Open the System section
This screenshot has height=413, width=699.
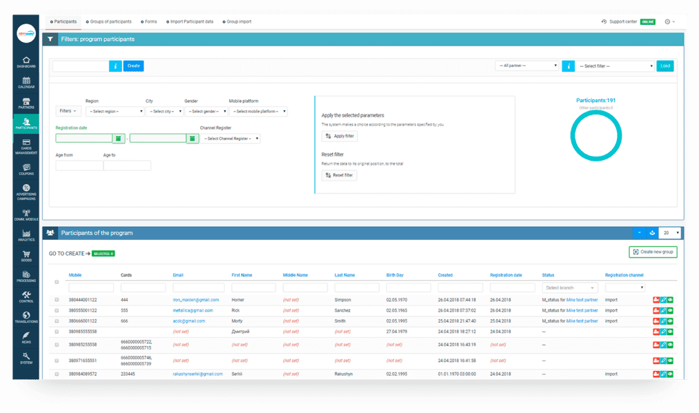[x=26, y=359]
